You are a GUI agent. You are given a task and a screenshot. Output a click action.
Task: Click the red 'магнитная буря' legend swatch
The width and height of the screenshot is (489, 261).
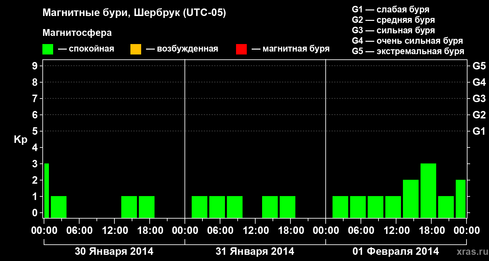click(241, 49)
